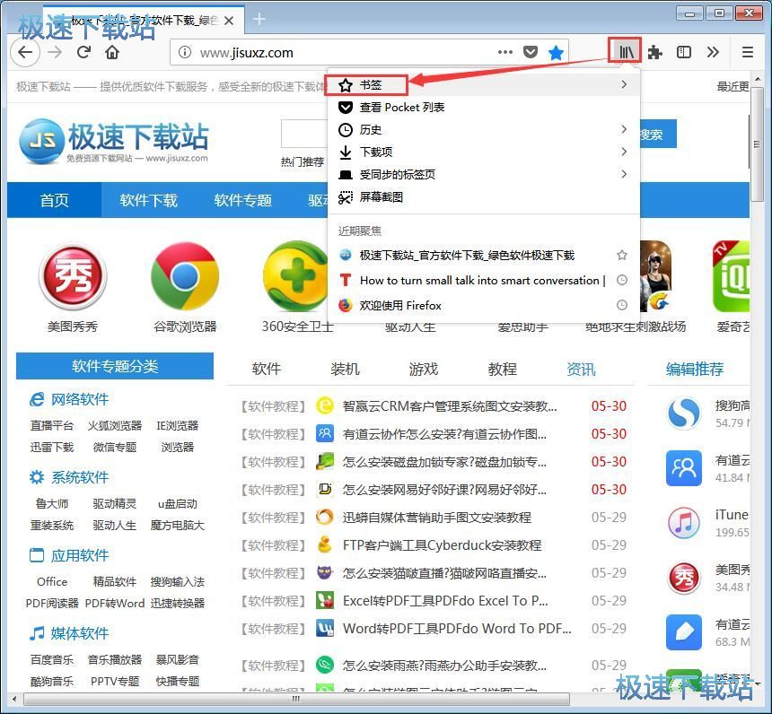This screenshot has width=772, height=714.
Task: Click the Library toolbar icon
Action: click(x=624, y=52)
